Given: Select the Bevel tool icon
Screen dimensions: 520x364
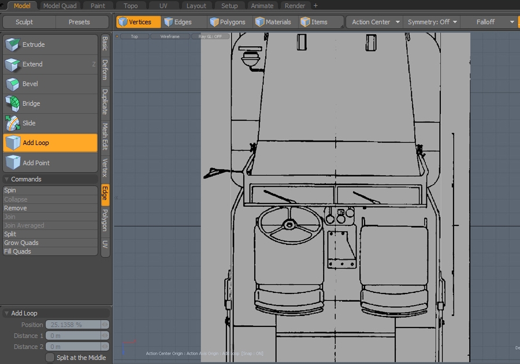Looking at the screenshot, I should [13, 84].
